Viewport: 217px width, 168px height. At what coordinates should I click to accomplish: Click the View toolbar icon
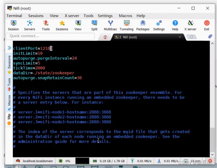78,26
